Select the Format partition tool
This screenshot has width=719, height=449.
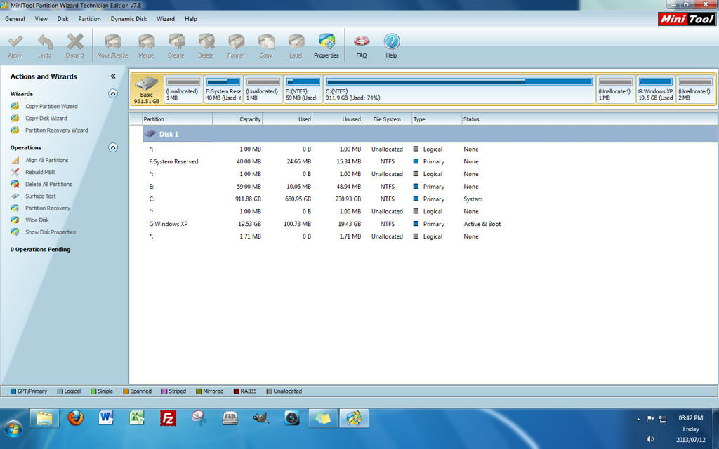point(236,46)
